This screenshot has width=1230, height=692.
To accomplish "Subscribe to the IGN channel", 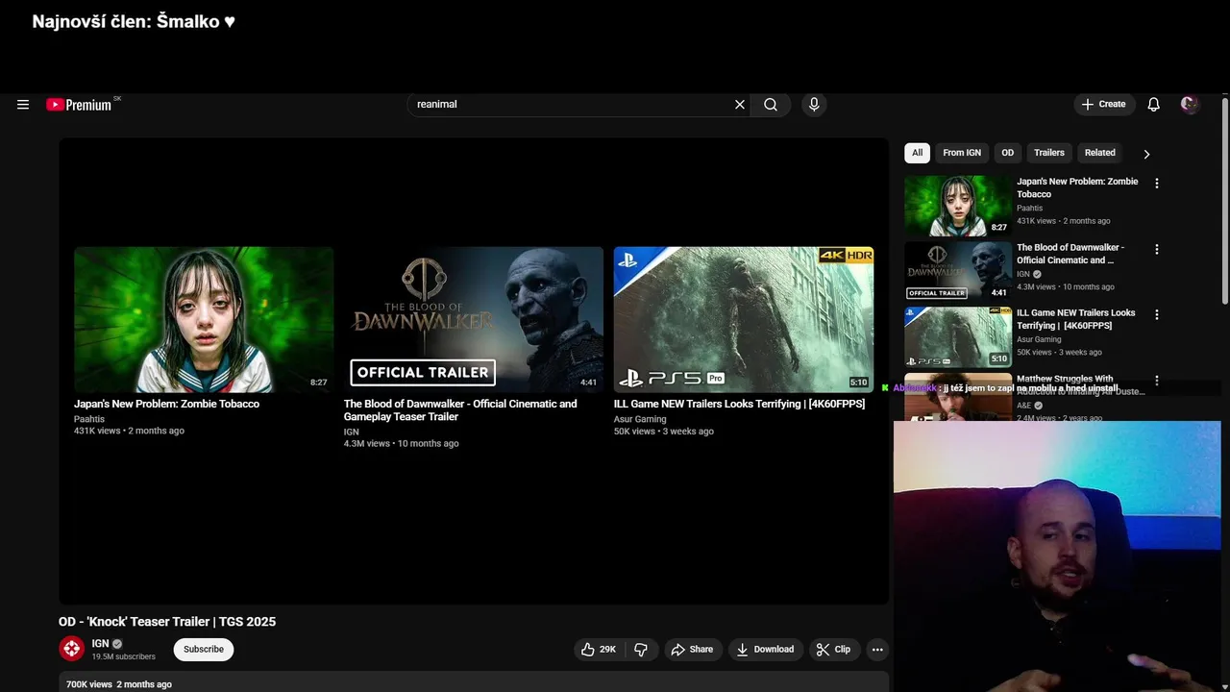I will (204, 650).
